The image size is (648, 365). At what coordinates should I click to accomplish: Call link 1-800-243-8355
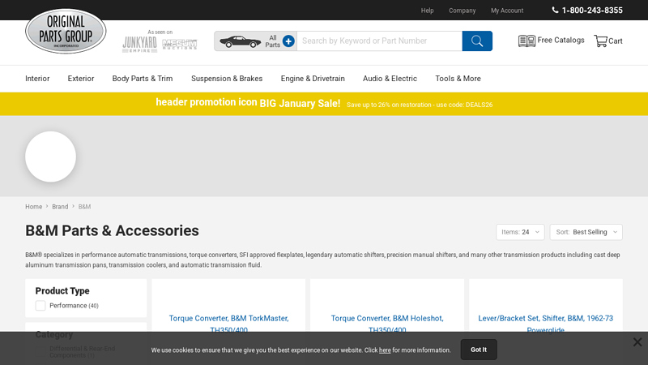point(592,11)
